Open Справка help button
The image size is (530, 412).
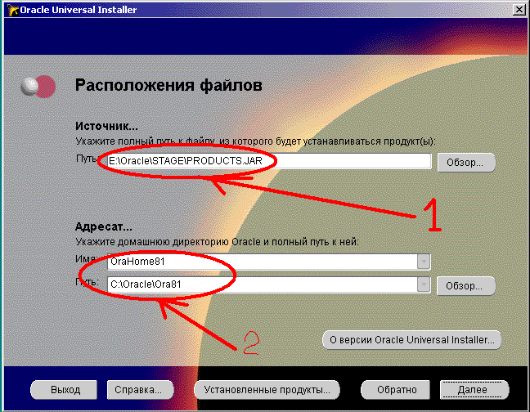coord(140,390)
